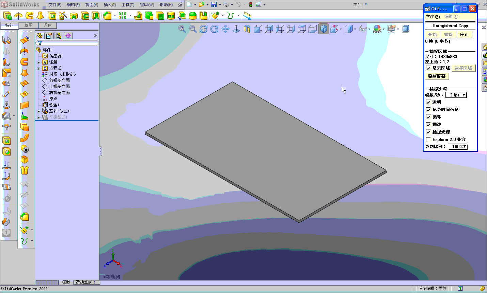
Task: Click the Save disk icon
Action: pos(214,4)
